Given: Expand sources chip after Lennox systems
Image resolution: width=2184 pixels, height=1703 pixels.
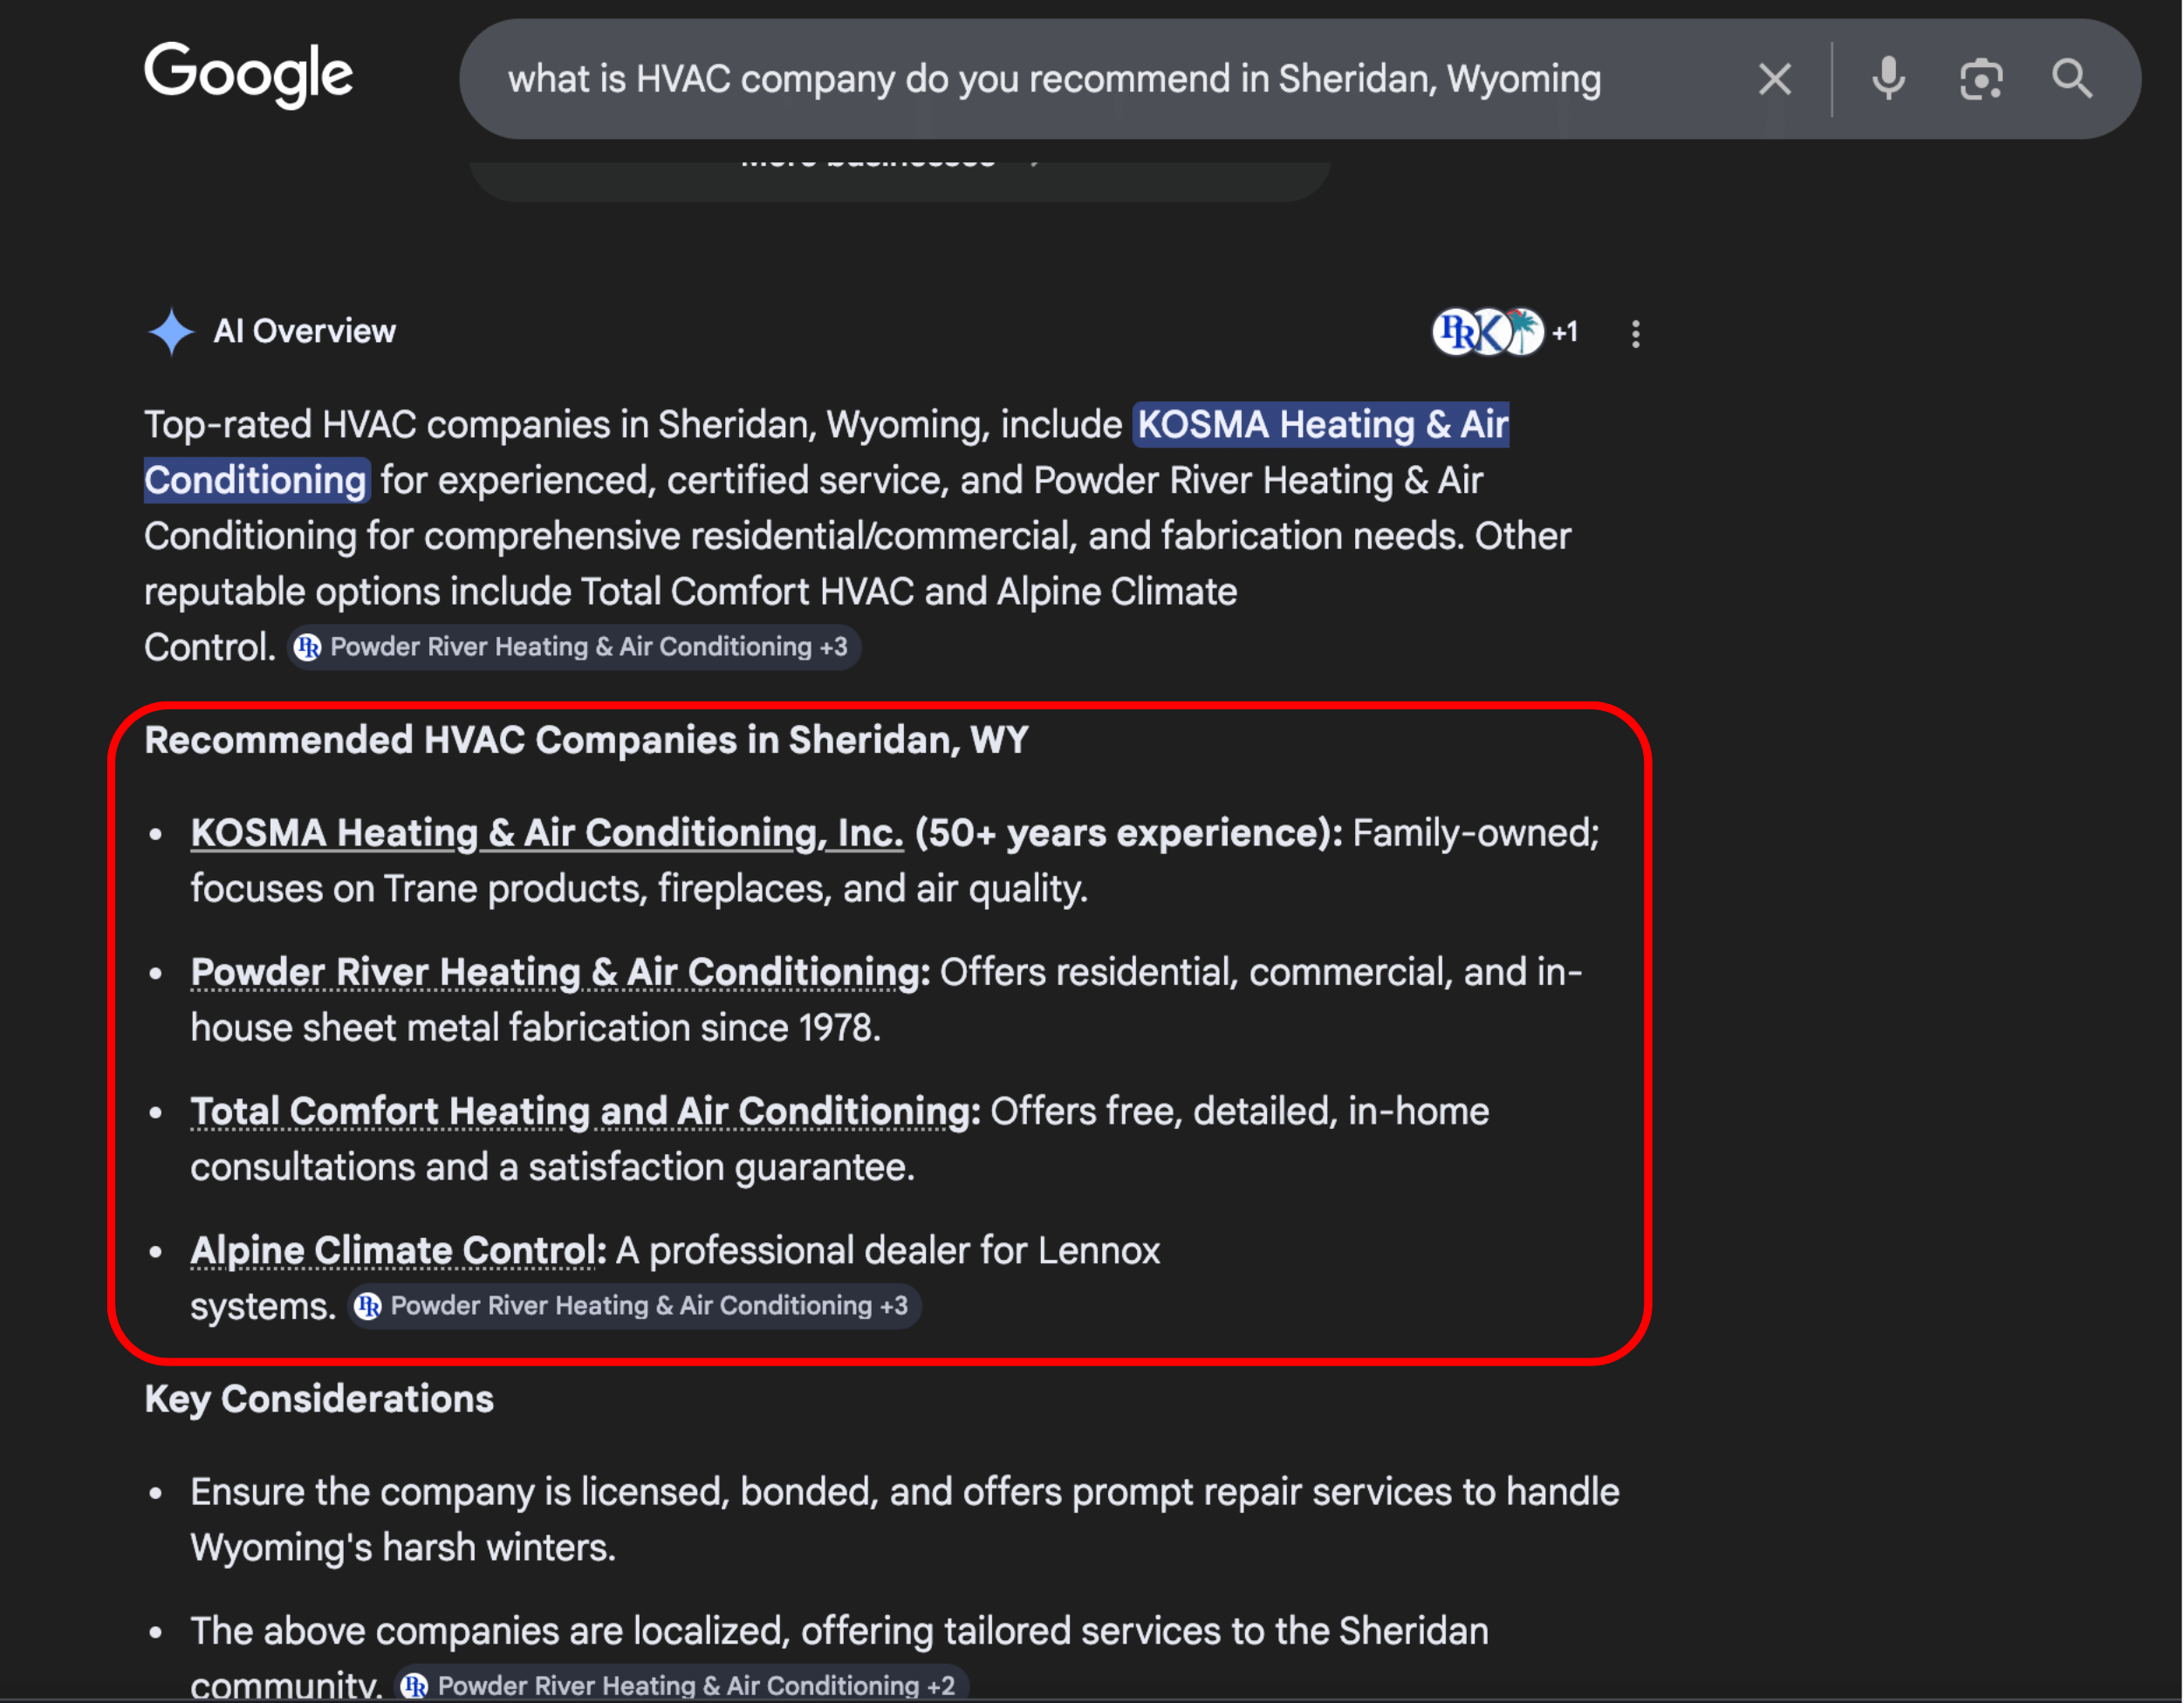Looking at the screenshot, I should [635, 1306].
